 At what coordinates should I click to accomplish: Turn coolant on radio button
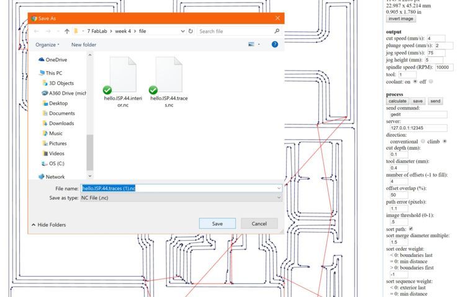[x=415, y=82]
